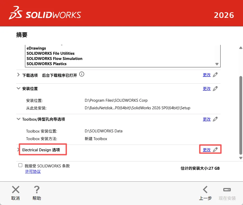
Task: Click 更改 link for Toolbox options
Action: click(x=207, y=119)
